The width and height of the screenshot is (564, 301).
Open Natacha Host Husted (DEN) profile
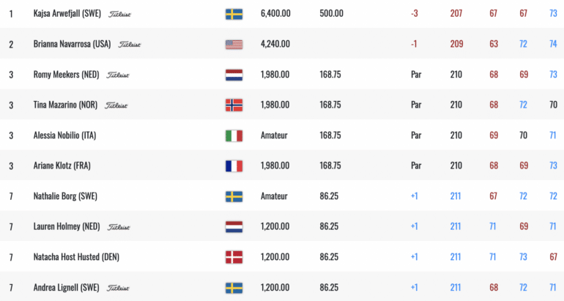coord(76,257)
